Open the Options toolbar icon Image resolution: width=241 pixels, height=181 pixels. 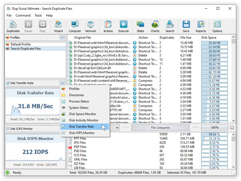click(217, 26)
